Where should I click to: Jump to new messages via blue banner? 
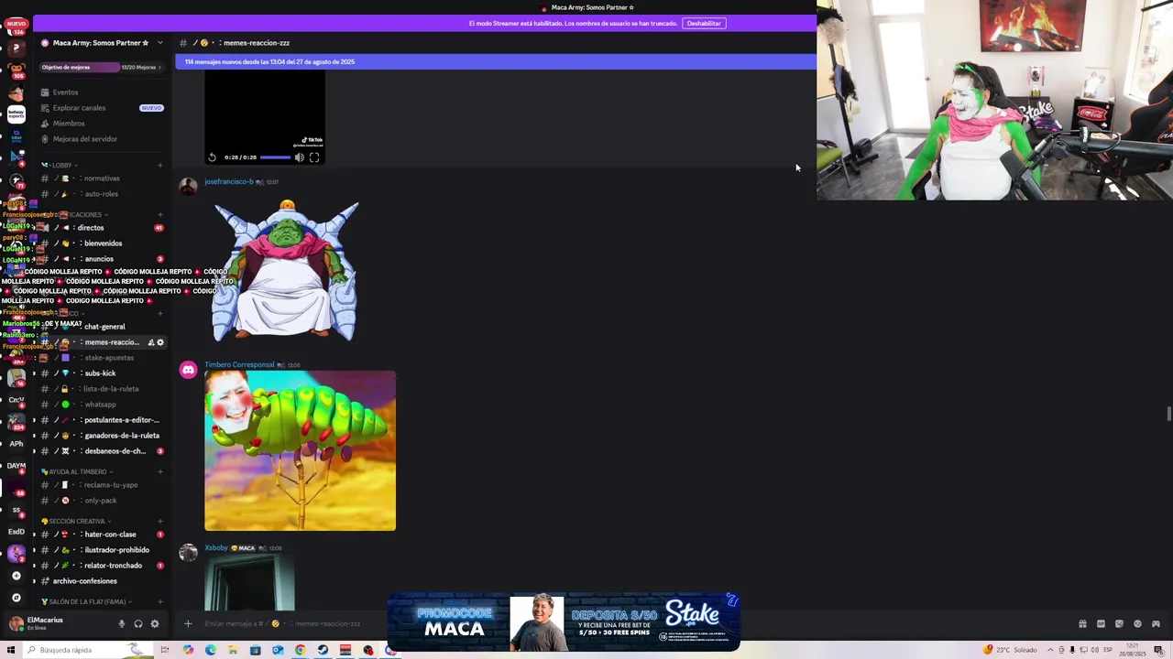(495, 62)
